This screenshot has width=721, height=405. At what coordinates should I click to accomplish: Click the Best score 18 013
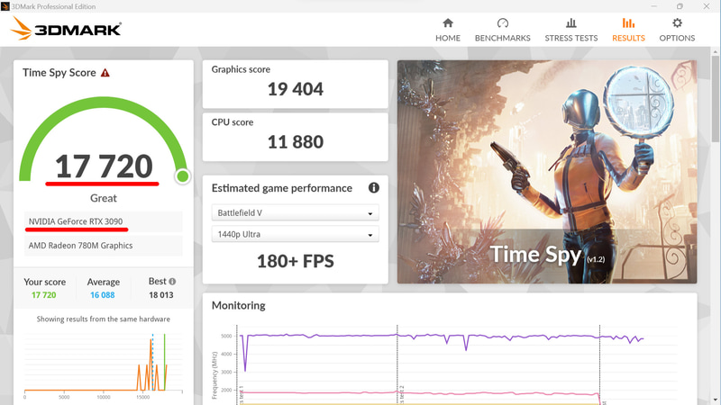[x=161, y=295]
